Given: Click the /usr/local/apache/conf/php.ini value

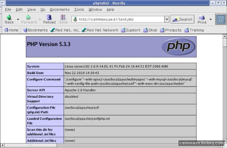Looking at the screenshot, I should pyautogui.click(x=87, y=119).
